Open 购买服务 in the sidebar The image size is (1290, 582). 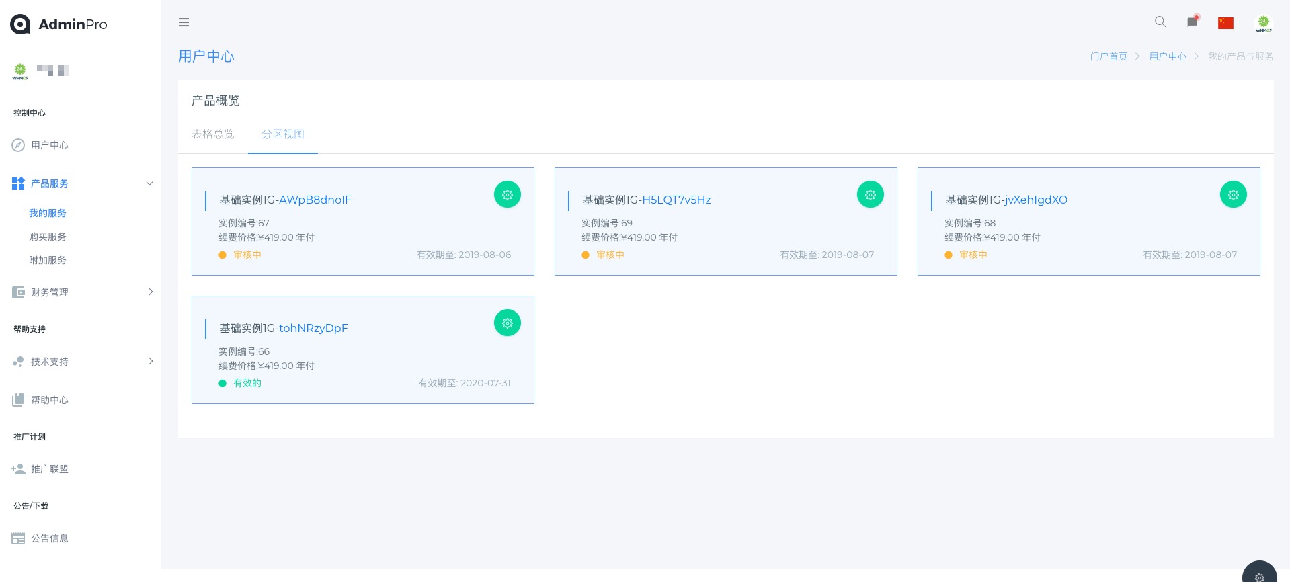(48, 237)
